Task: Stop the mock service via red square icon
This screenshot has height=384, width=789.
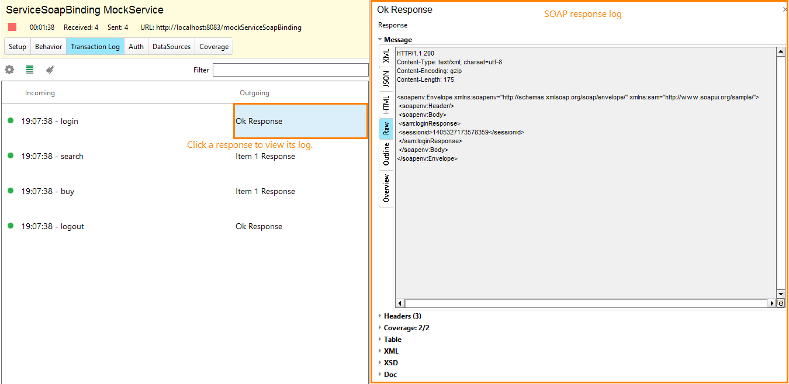Action: click(11, 26)
